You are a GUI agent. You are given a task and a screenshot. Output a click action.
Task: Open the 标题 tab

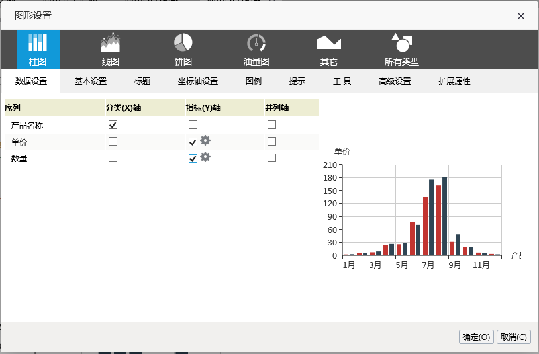[x=142, y=81]
